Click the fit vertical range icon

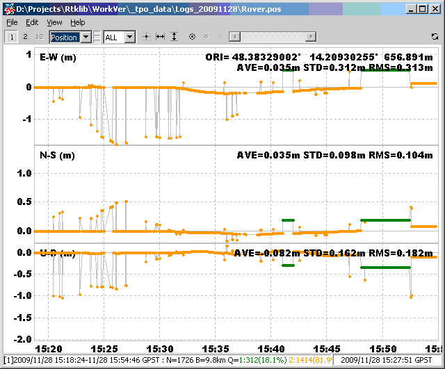175,36
